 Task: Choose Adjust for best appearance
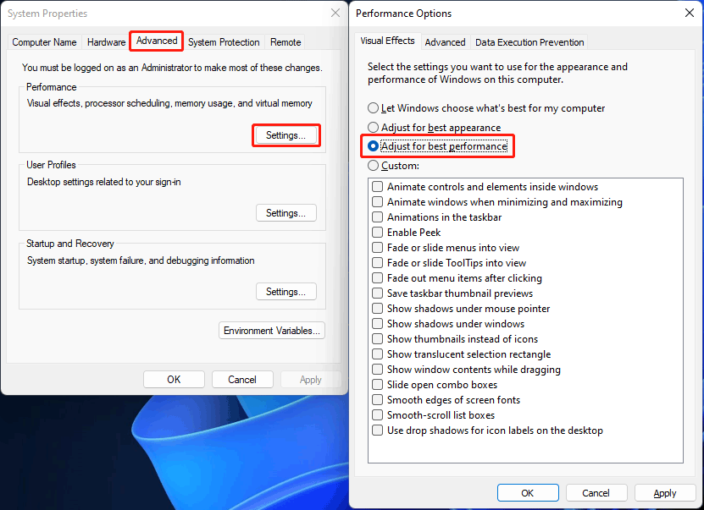(373, 127)
